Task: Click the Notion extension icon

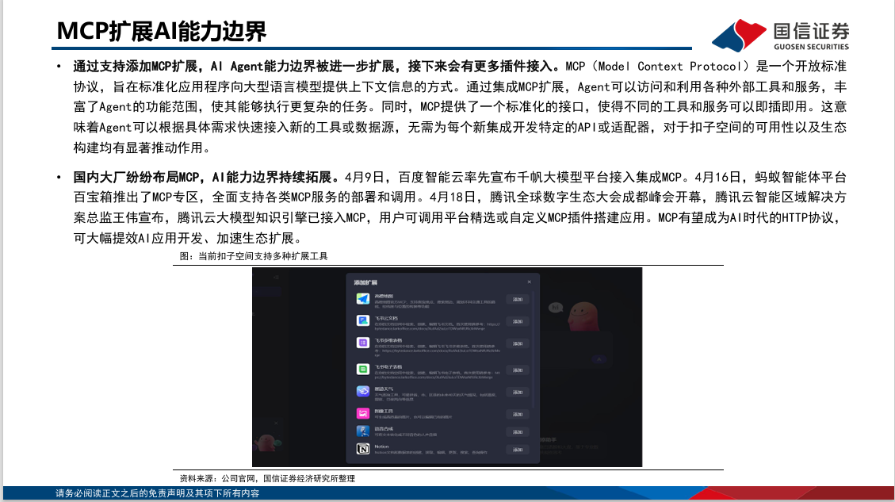Action: click(363, 449)
